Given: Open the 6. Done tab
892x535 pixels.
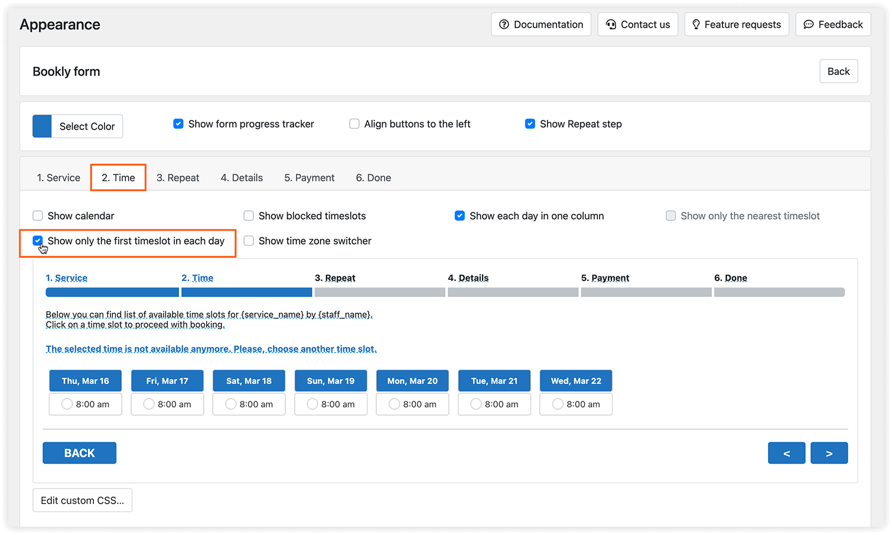Looking at the screenshot, I should point(373,178).
